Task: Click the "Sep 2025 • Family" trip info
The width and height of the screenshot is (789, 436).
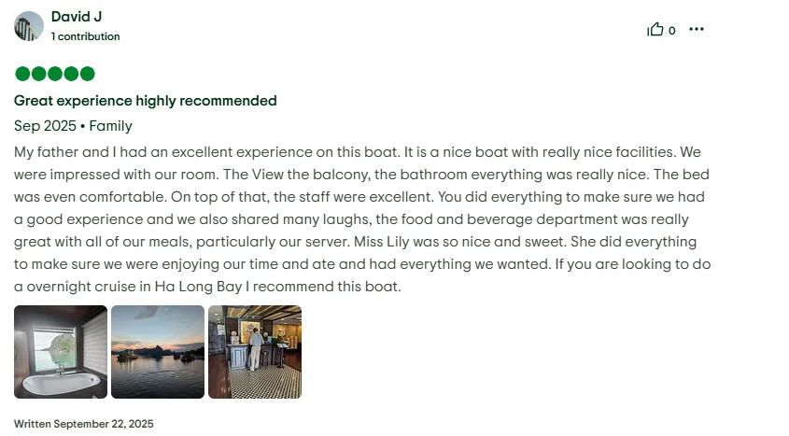Action: [x=74, y=126]
